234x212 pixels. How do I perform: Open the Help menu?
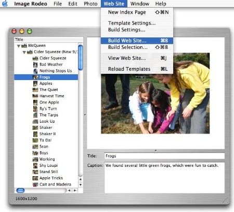click(x=161, y=4)
